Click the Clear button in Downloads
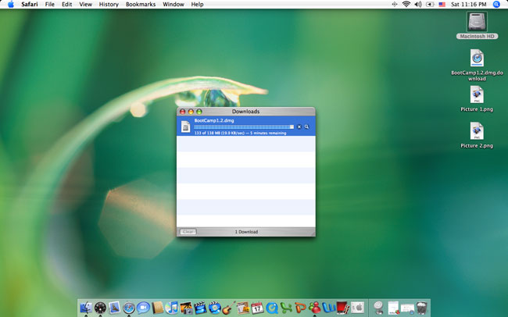The image size is (508, 317). tap(188, 232)
